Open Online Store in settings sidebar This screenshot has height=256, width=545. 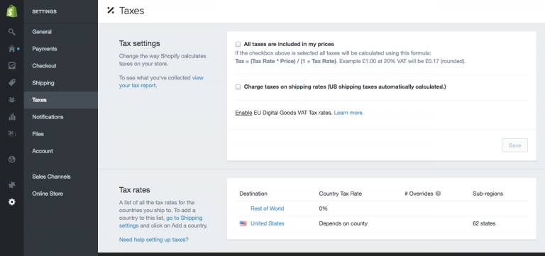60,194
